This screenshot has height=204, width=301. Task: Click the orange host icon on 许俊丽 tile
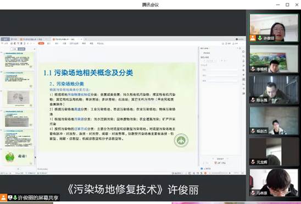pos(253,38)
